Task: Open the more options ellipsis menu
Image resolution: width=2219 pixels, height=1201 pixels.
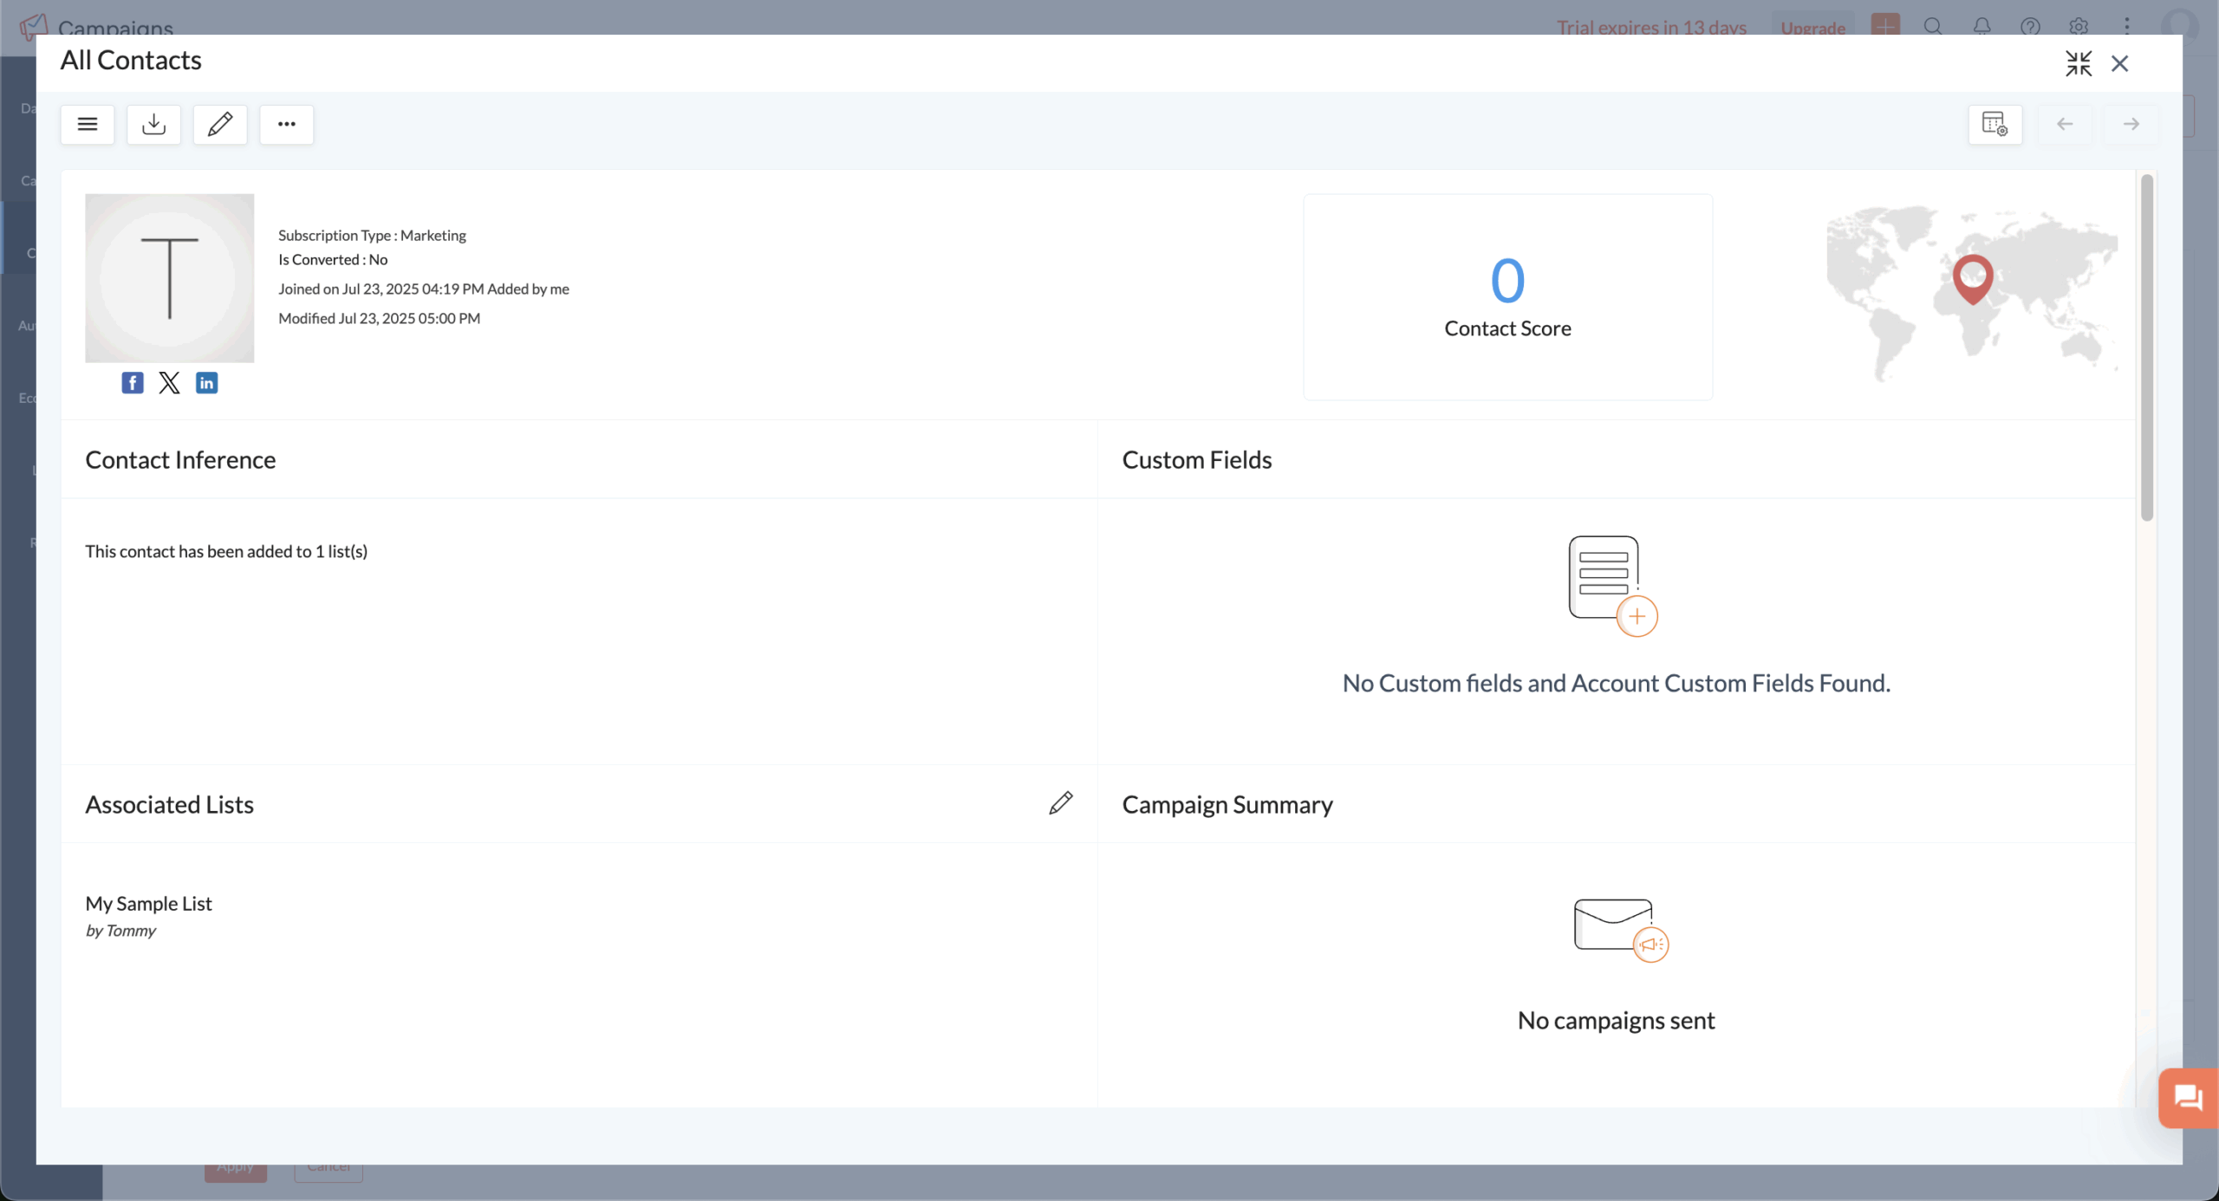Action: tap(287, 124)
